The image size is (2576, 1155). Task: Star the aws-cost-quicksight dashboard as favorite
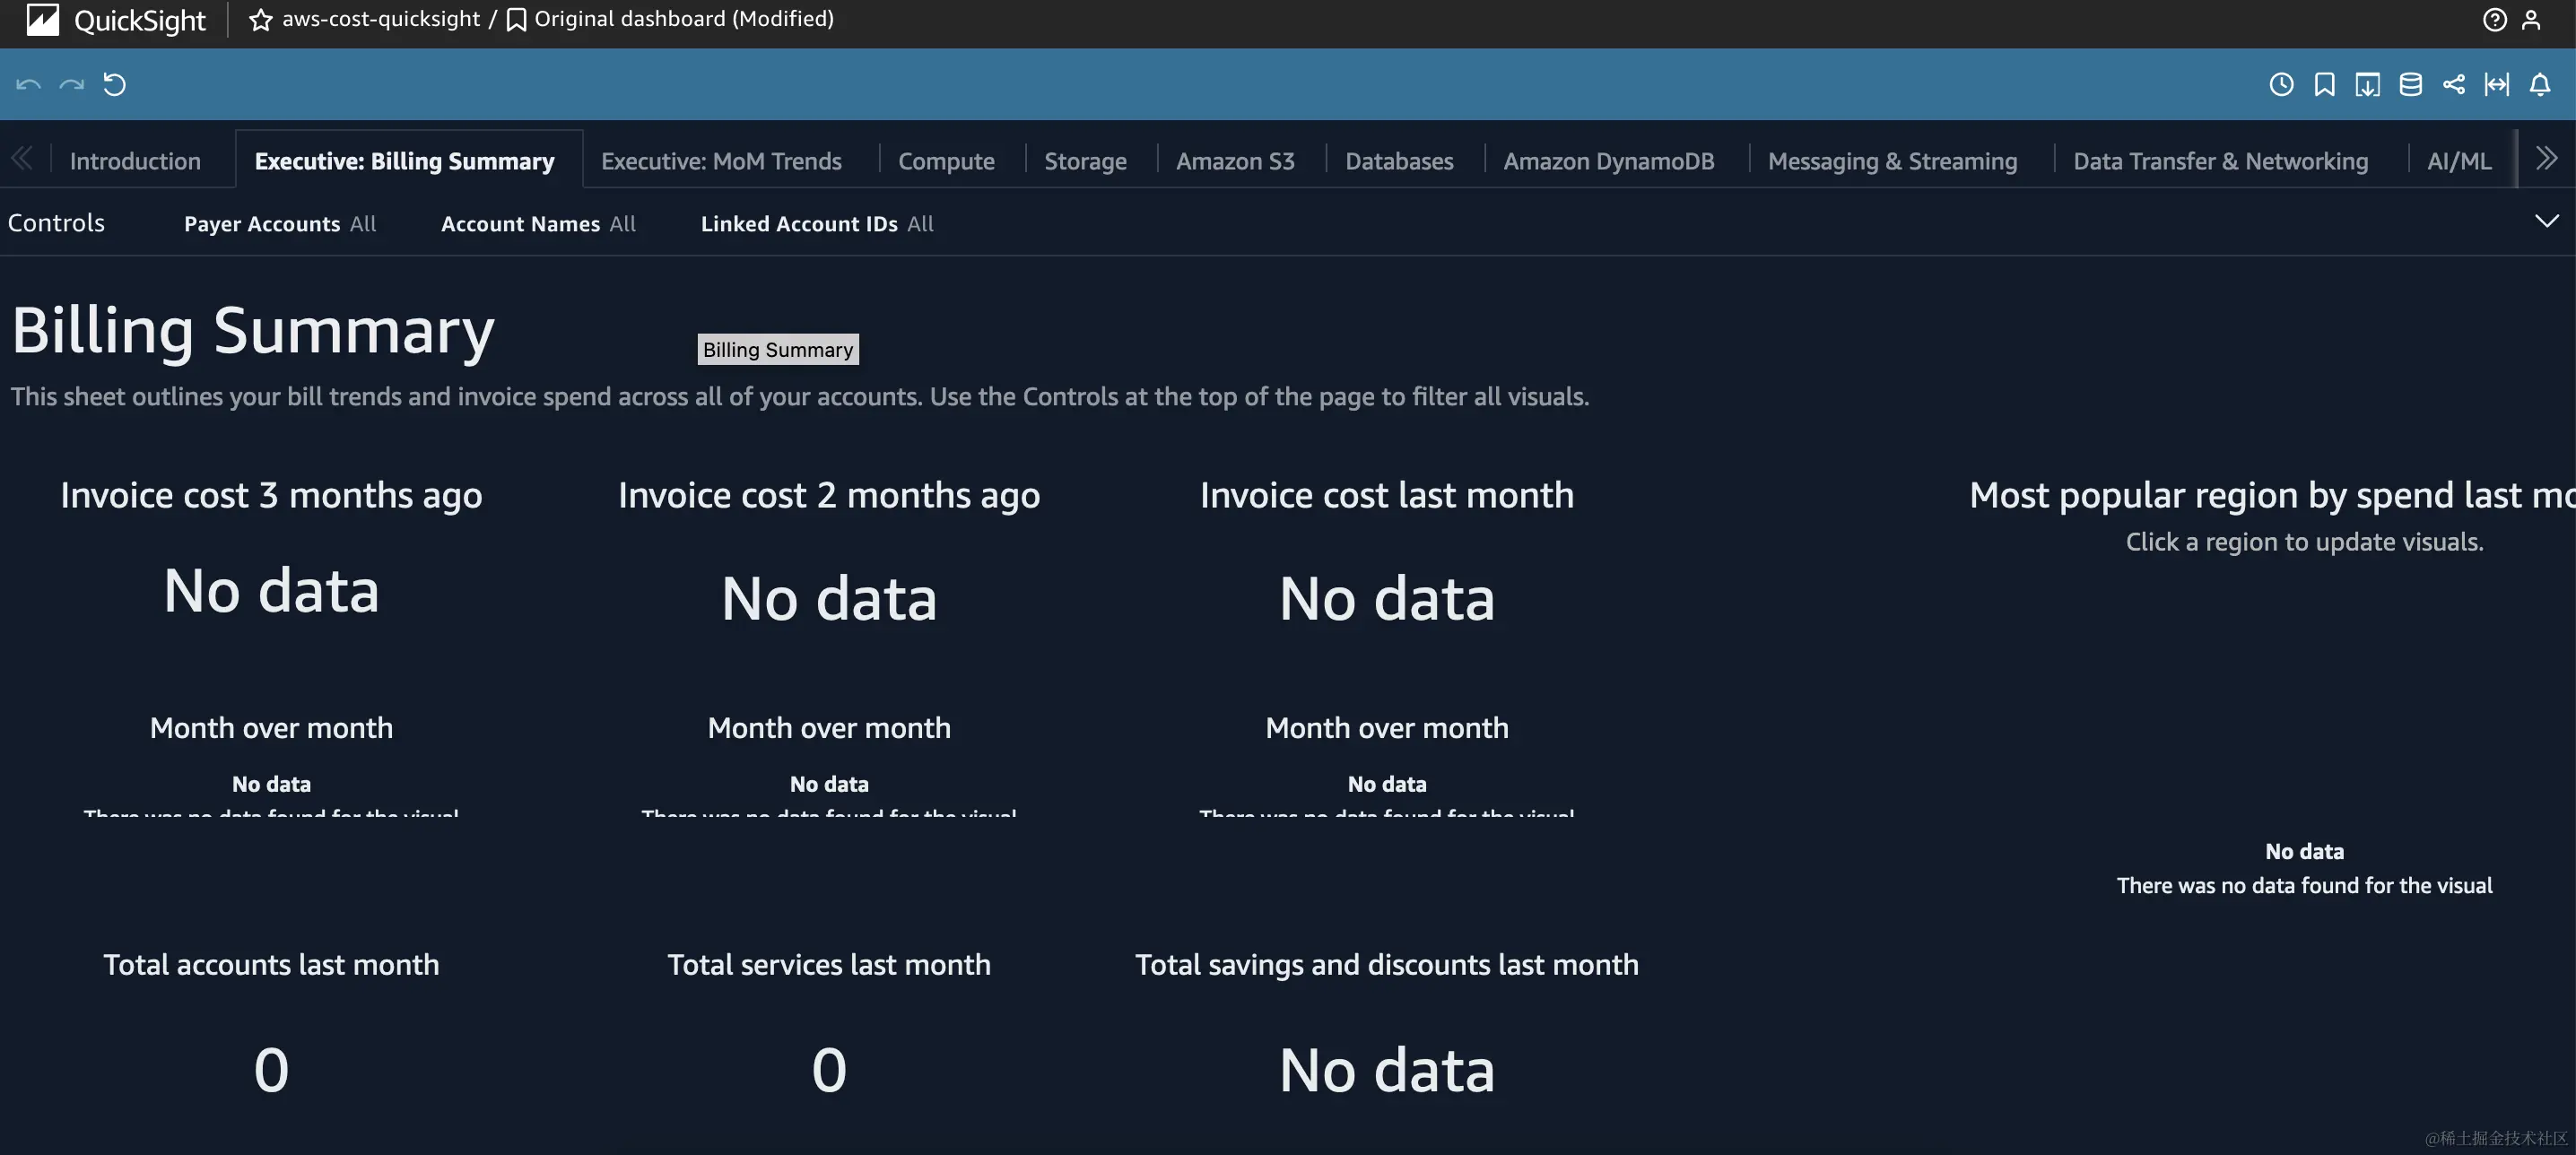261,20
